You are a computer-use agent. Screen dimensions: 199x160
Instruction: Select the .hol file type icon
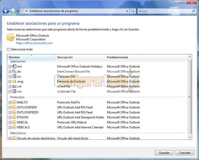coord(14,66)
